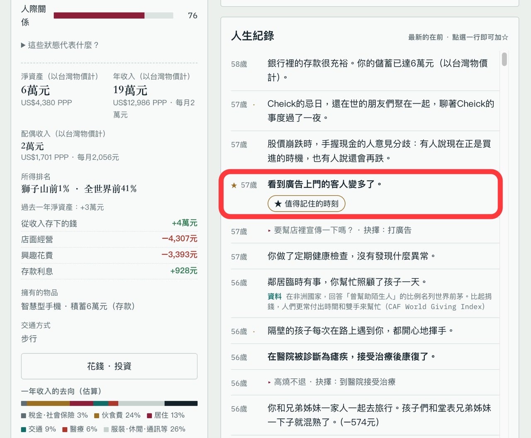531x438 pixels.
Task: Click the light gray 服裝·休閒·通訊等 legend swatch
Action: coord(106,429)
